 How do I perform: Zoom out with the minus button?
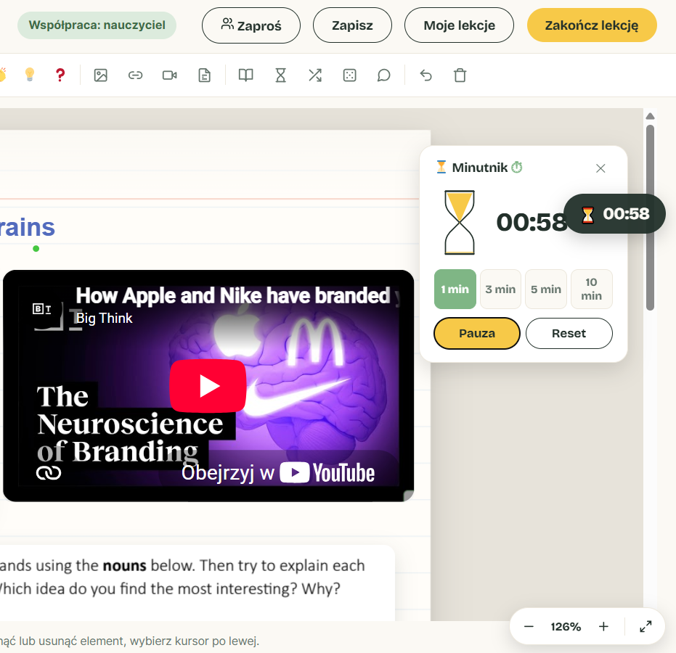point(529,627)
